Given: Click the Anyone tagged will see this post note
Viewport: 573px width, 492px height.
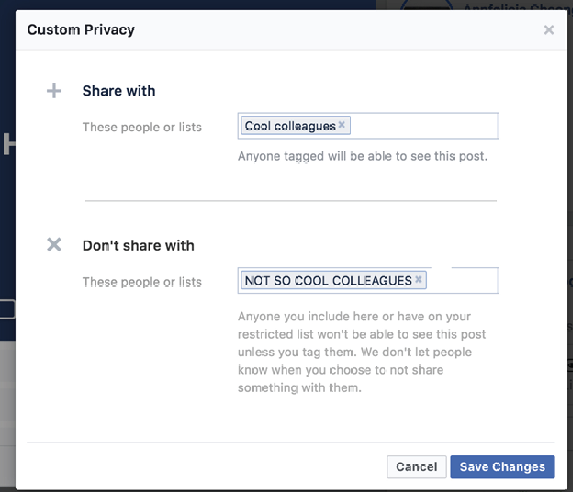Looking at the screenshot, I should coord(362,156).
